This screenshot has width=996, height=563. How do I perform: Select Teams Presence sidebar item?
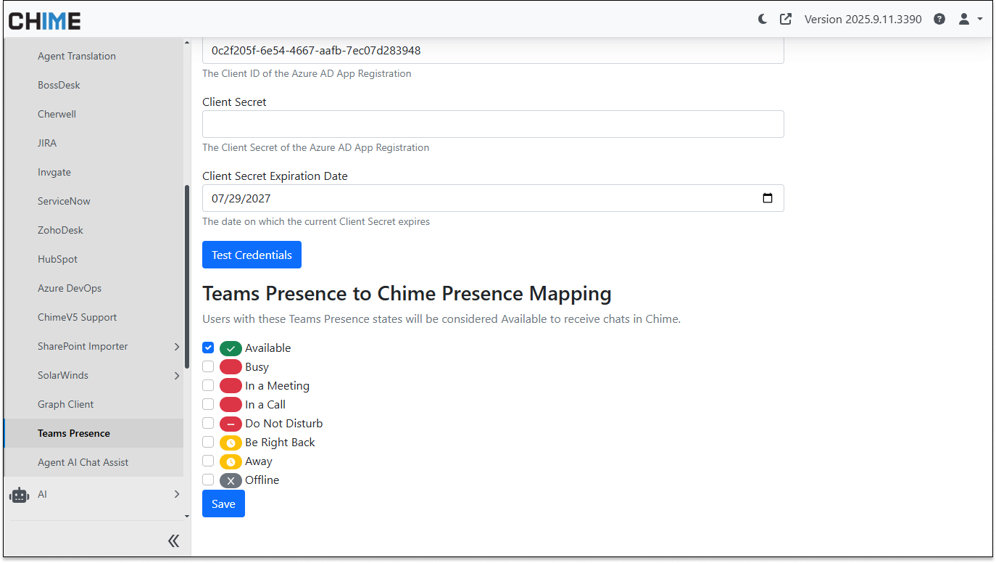[94, 433]
